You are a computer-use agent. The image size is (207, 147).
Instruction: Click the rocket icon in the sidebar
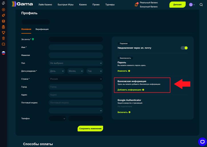3,15
